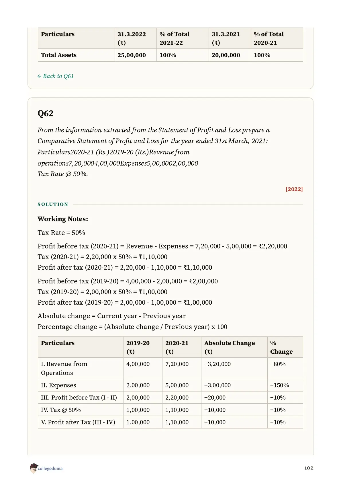
Task: Click the Tax @ 50% row label
Action: (x=61, y=410)
